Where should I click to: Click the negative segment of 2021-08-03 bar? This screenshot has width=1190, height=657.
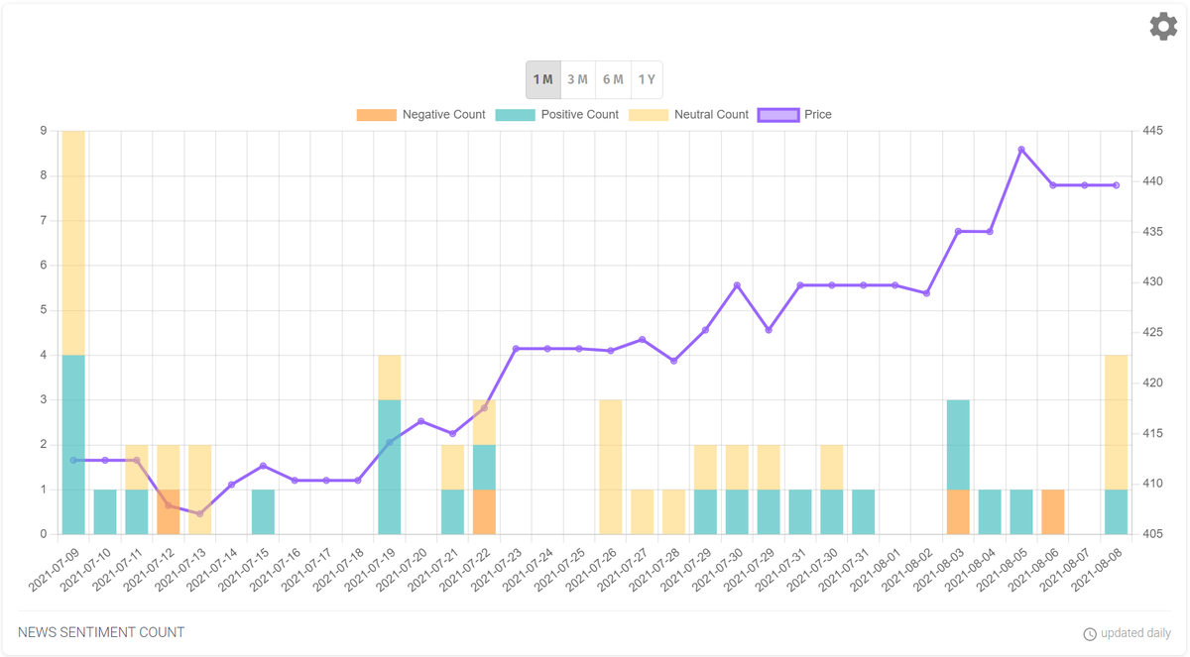(958, 511)
